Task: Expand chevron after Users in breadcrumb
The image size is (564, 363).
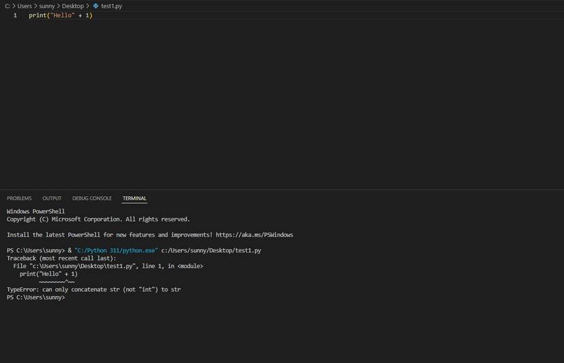Action: coord(36,6)
